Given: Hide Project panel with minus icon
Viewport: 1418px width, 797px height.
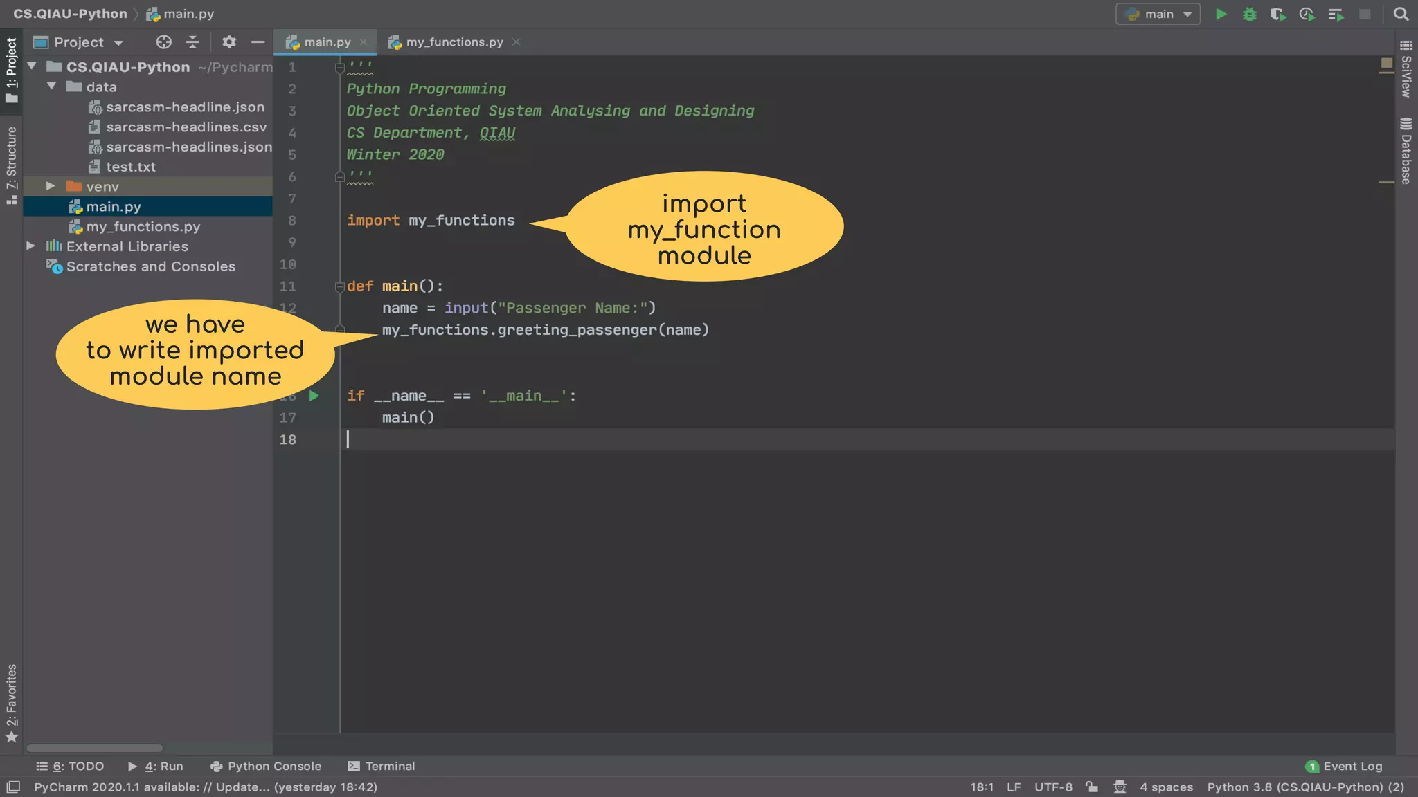Looking at the screenshot, I should (x=258, y=42).
